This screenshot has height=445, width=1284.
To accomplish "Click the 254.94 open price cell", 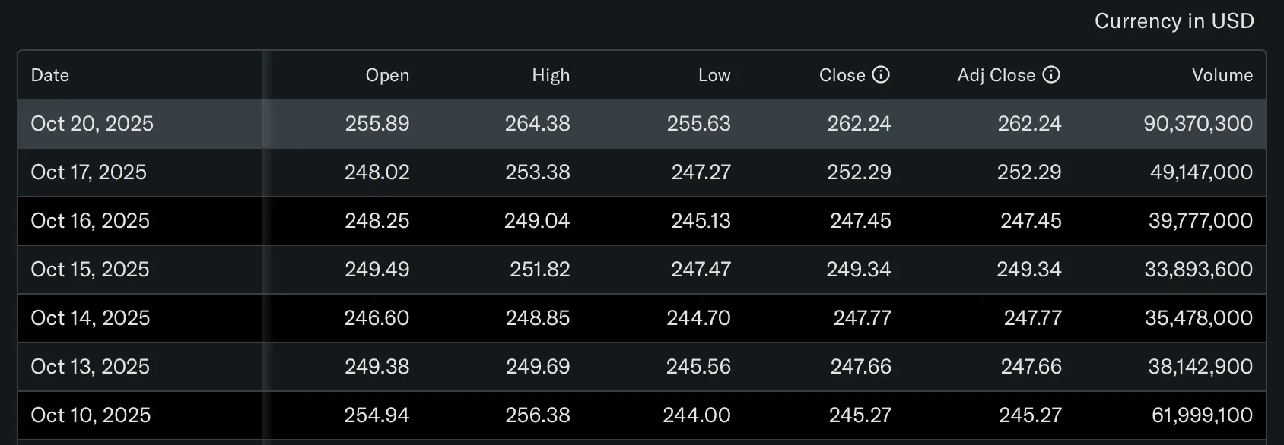I will (377, 415).
